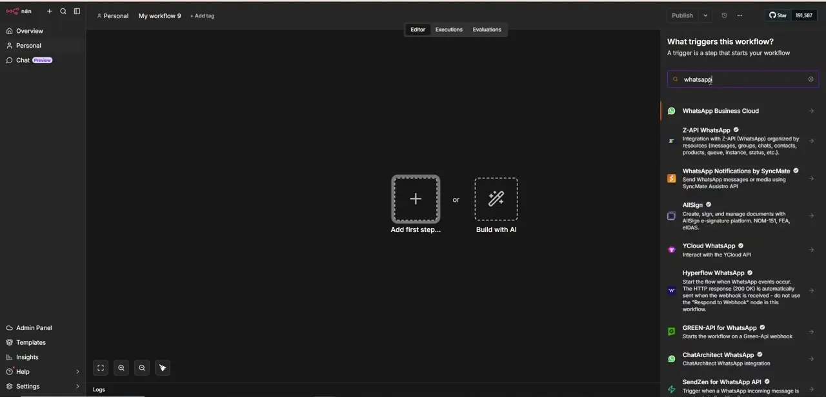This screenshot has width=826, height=397.
Task: Click the n8n logo
Action: [19, 11]
